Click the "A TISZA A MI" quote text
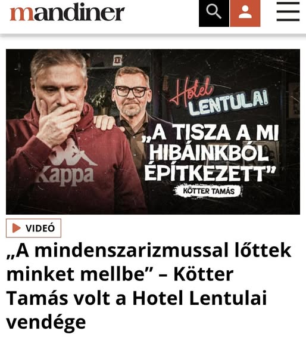306x337 pixels. tap(210, 133)
